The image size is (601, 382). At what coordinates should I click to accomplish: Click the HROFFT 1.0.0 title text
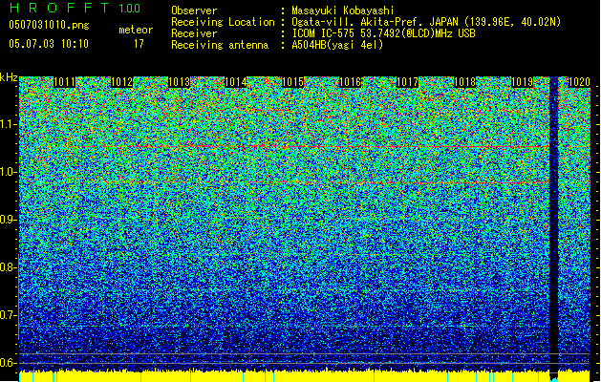(75, 8)
